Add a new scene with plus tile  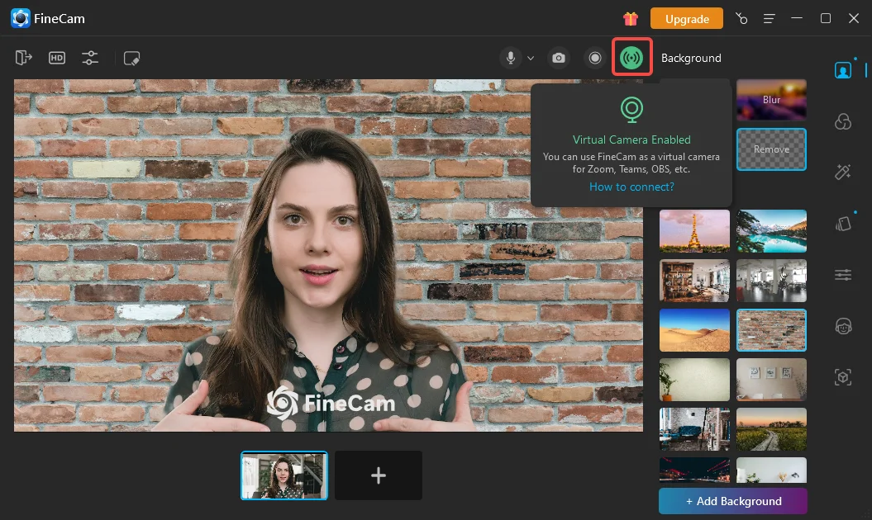[x=379, y=475]
